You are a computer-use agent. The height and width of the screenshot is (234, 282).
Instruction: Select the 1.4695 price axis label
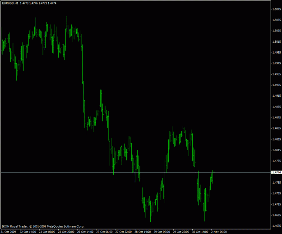coord(277,215)
